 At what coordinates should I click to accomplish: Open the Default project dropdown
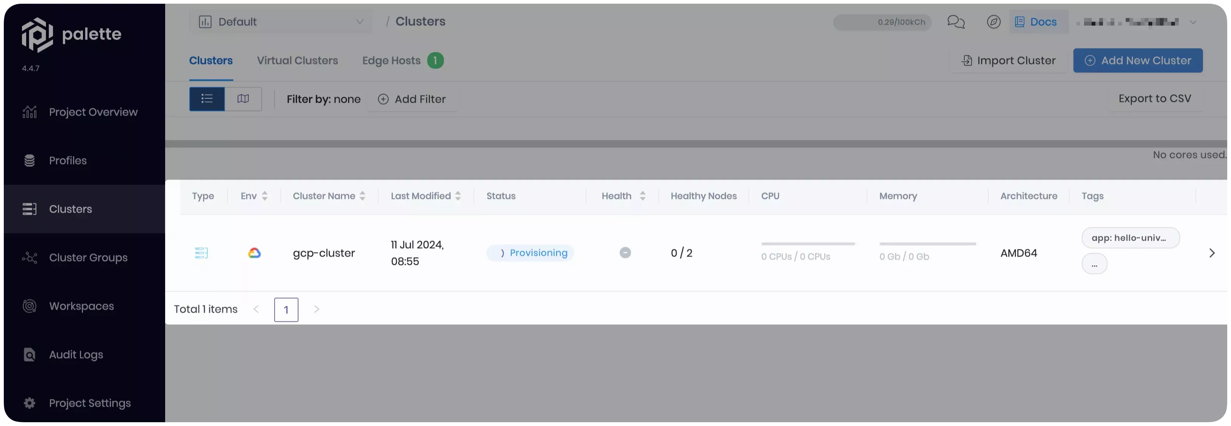coord(281,22)
